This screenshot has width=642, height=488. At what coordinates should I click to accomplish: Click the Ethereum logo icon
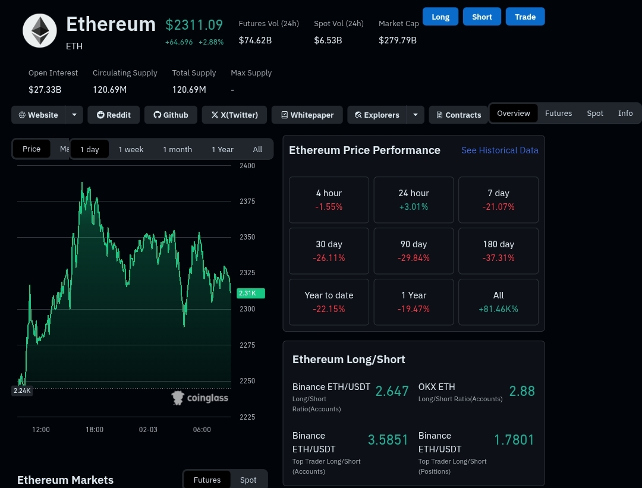[40, 31]
